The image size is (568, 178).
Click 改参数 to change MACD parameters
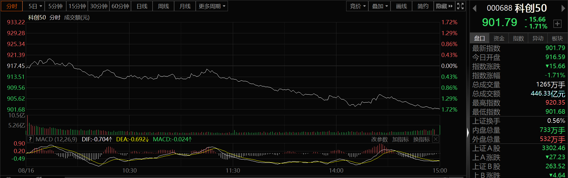380,139
